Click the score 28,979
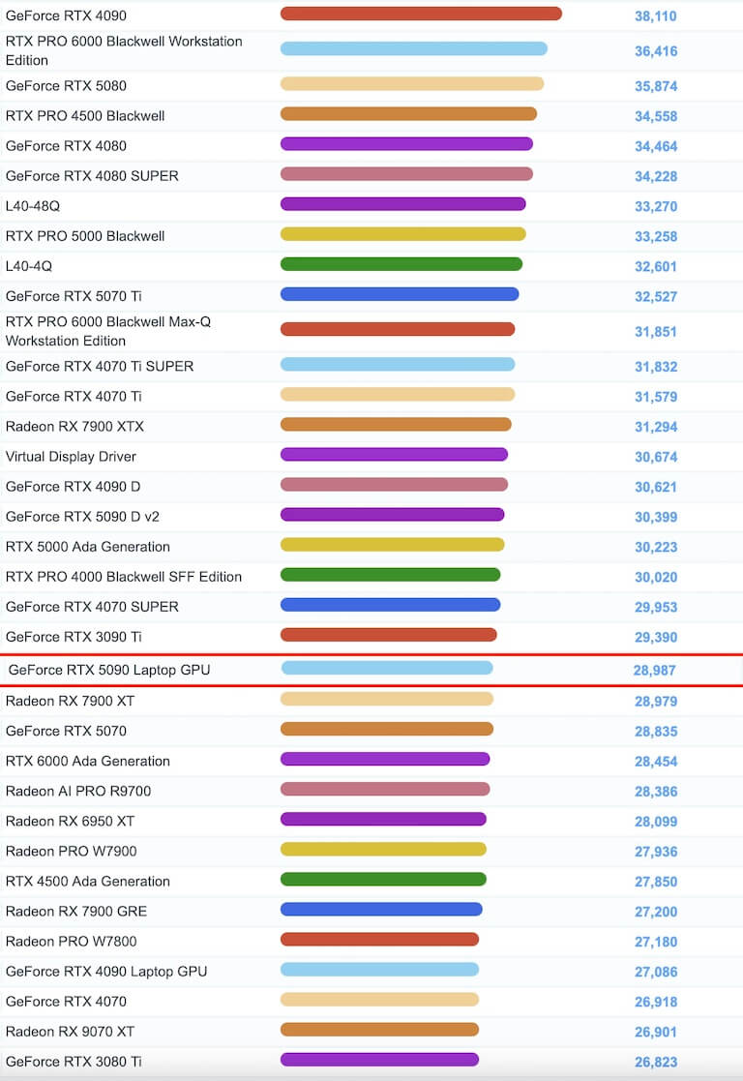Viewport: 743px width, 1081px height. coord(656,701)
